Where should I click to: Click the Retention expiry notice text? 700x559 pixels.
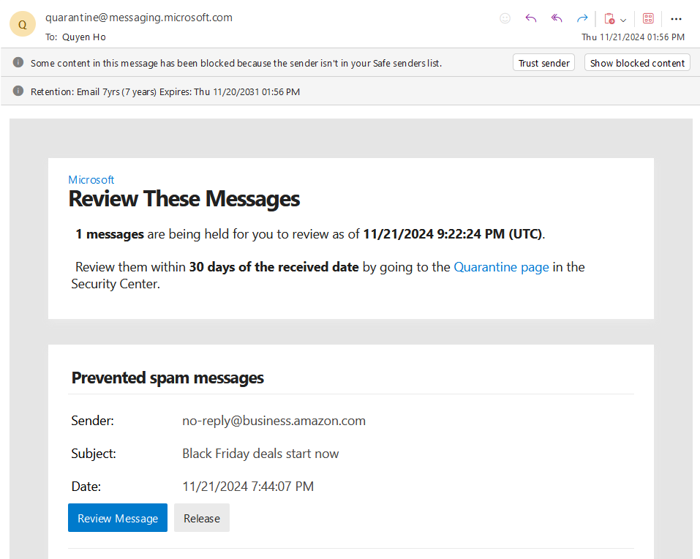pyautogui.click(x=165, y=91)
